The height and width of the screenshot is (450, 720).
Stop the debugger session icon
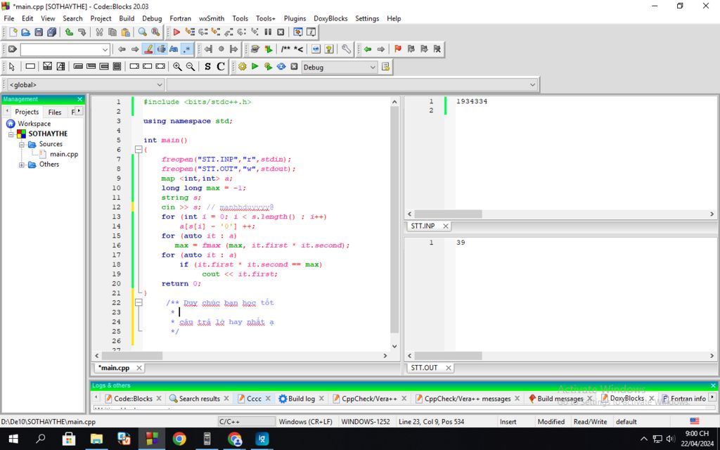[281, 32]
